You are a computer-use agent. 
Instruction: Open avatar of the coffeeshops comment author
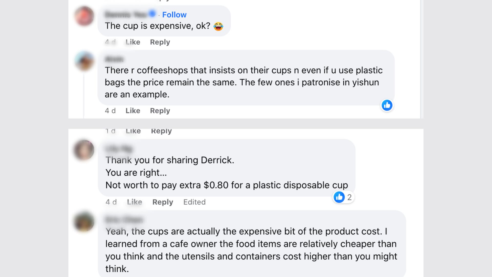(x=84, y=61)
